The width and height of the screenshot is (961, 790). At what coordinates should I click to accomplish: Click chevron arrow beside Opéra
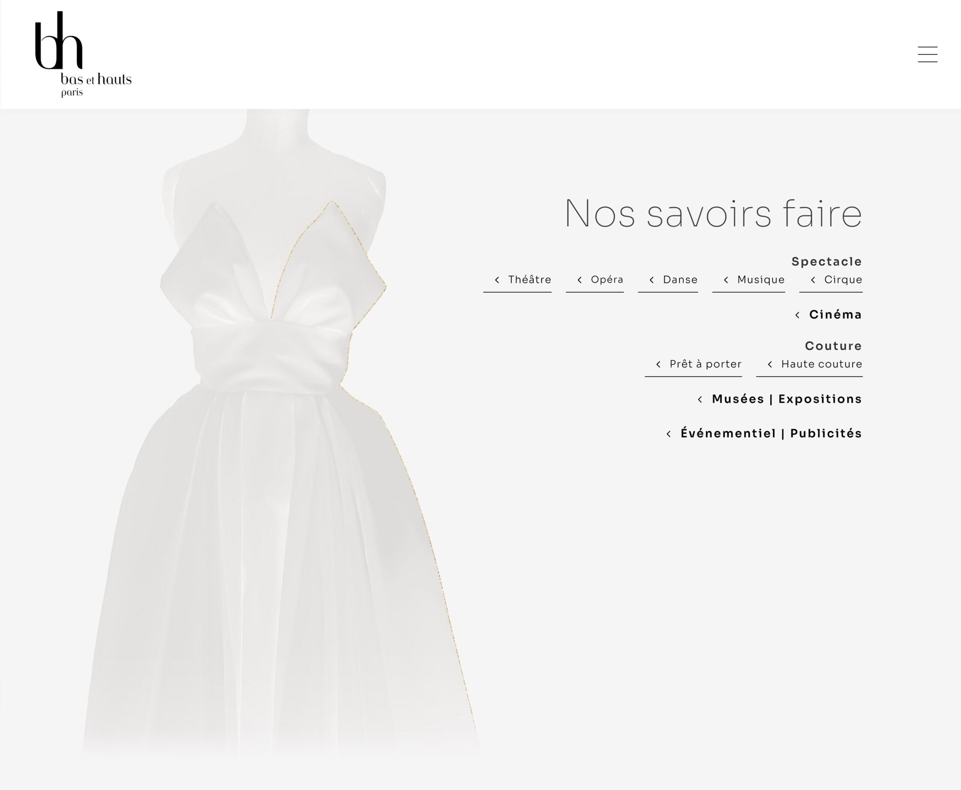[x=579, y=280]
